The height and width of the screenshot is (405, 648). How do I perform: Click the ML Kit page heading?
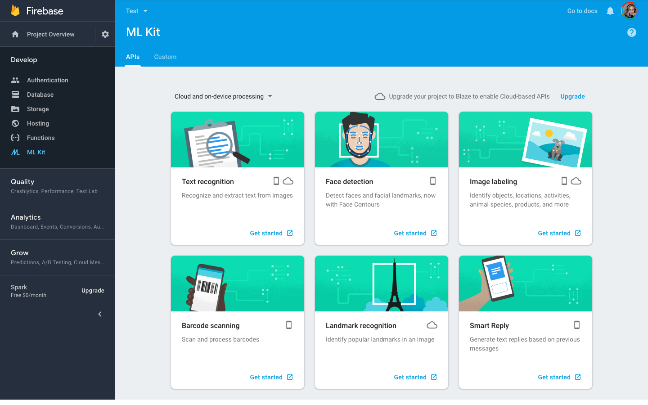pos(143,32)
